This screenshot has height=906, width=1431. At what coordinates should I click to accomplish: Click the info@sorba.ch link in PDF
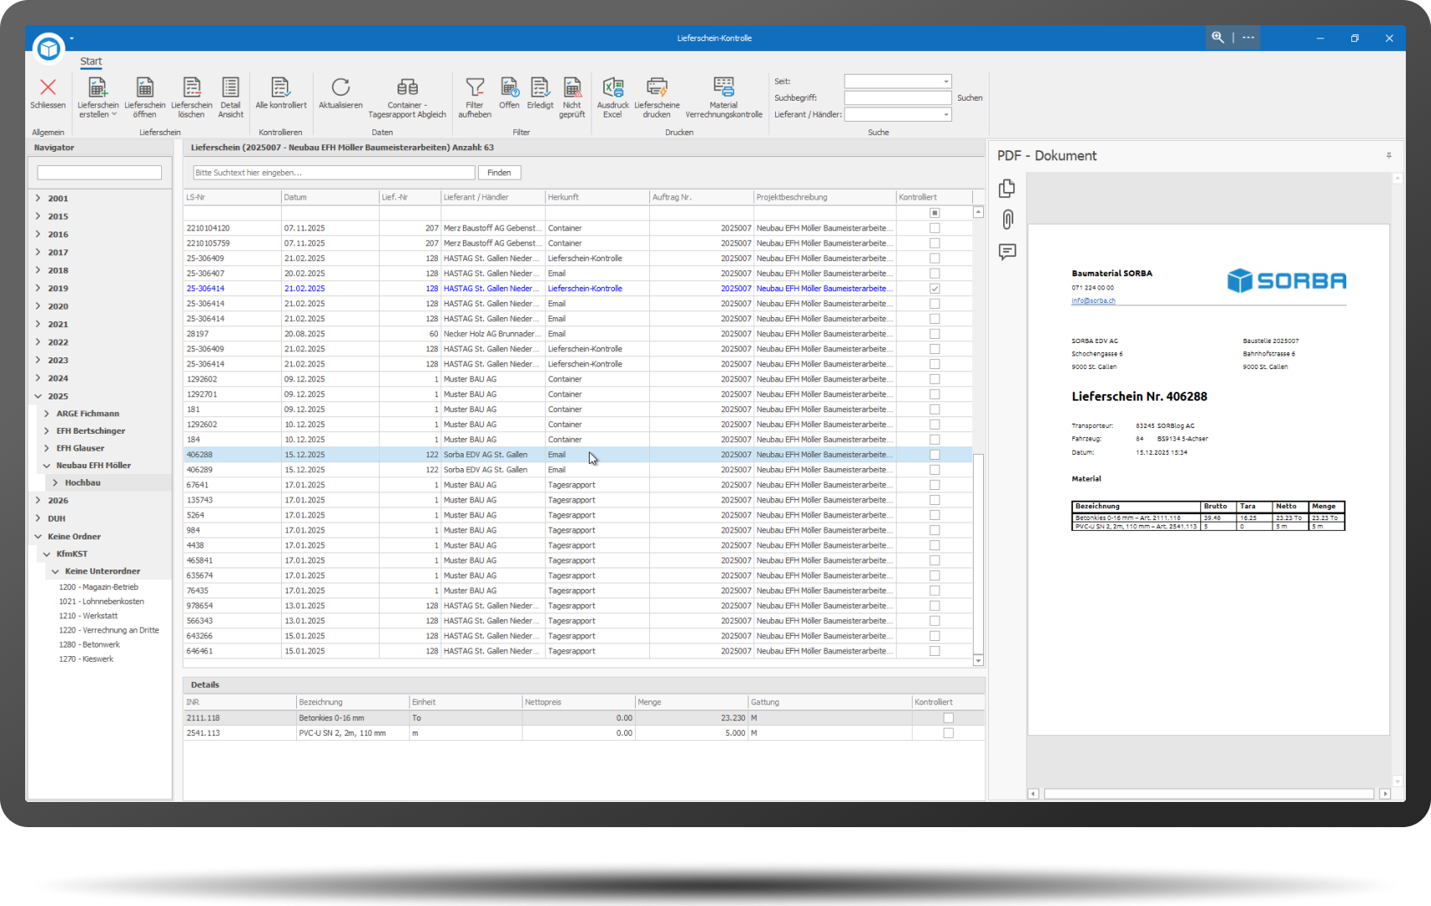1093,300
